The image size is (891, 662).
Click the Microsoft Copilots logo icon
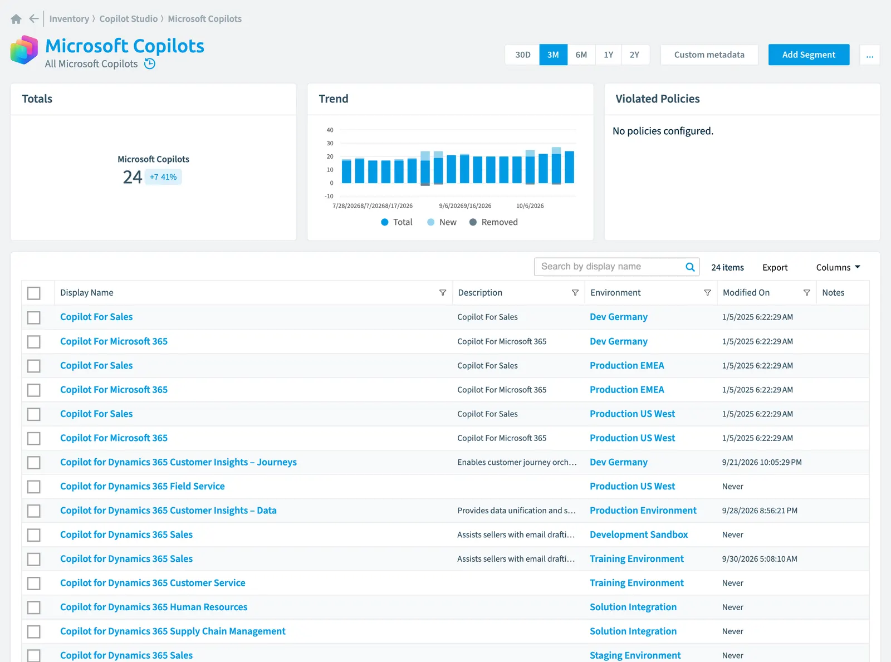coord(24,50)
